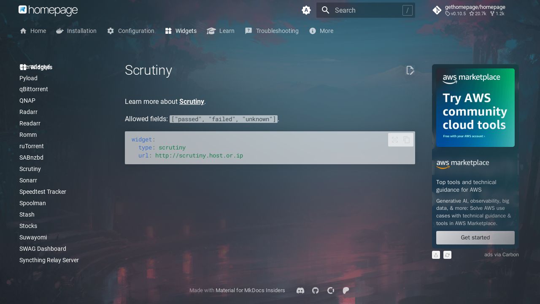Follow the Scrutiny link in description
This screenshot has height=304, width=540.
tap(192, 101)
